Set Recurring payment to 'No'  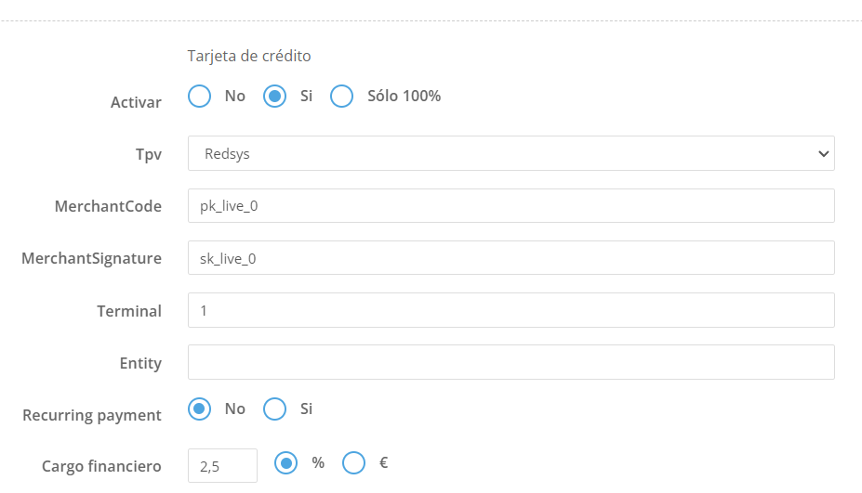pyautogui.click(x=200, y=409)
